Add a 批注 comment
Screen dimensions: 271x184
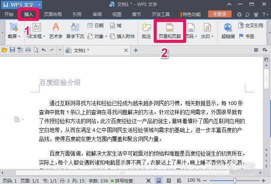pyautogui.click(x=146, y=31)
